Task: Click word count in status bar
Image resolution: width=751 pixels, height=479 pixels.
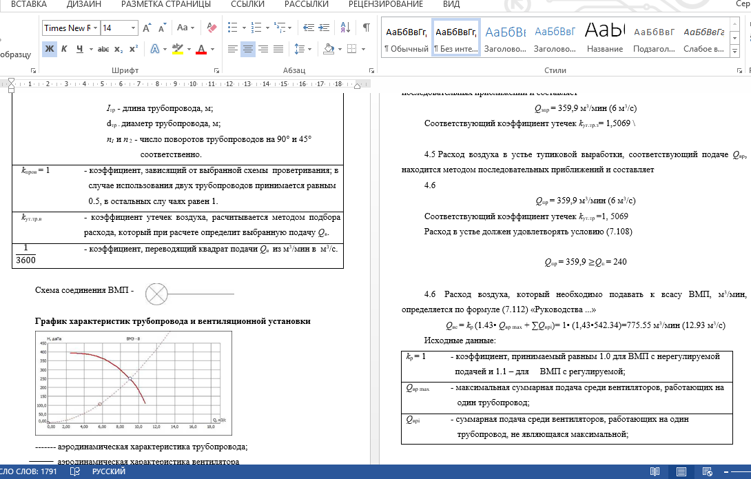Action: click(28, 472)
